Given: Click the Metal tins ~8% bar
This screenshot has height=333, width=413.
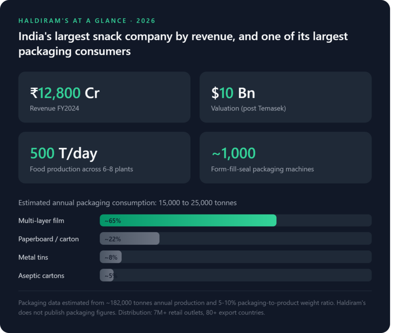Looking at the screenshot, I should (x=111, y=257).
